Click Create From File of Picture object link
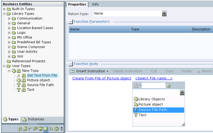 pos(102,78)
